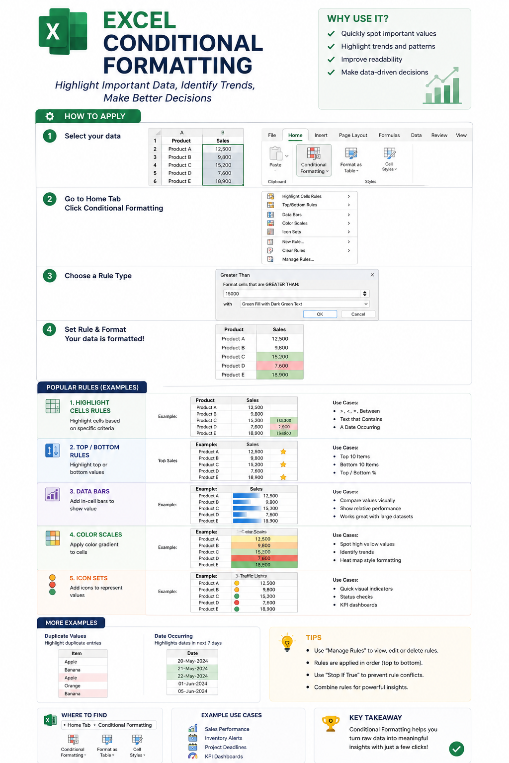Click the Excel logo in the header

click(x=63, y=31)
